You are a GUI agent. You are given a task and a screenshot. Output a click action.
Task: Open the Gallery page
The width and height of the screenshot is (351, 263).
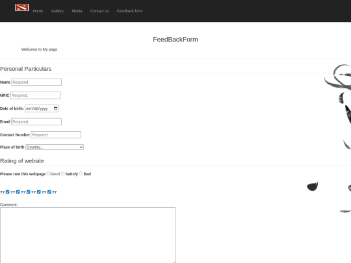[57, 11]
